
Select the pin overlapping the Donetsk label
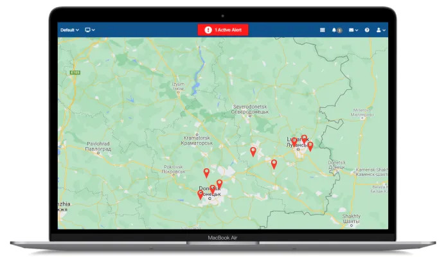pos(213,189)
